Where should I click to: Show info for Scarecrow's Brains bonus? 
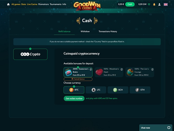91,69
